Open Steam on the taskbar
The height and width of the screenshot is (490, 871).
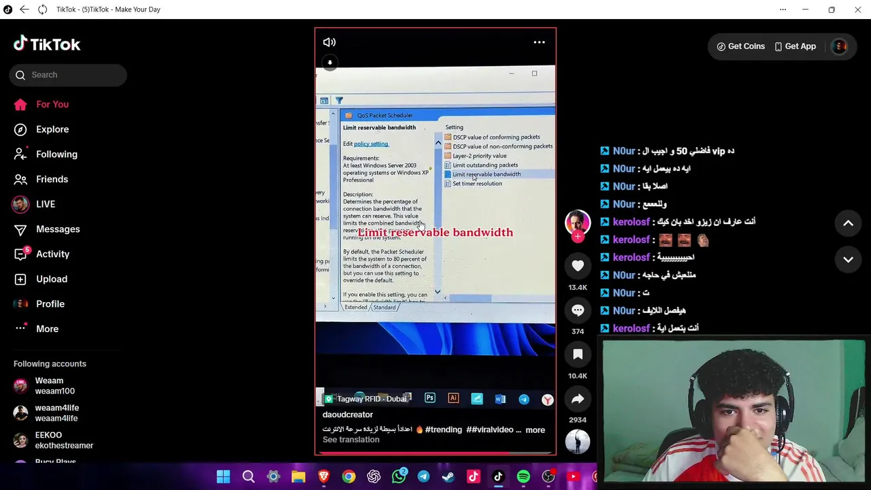448,477
